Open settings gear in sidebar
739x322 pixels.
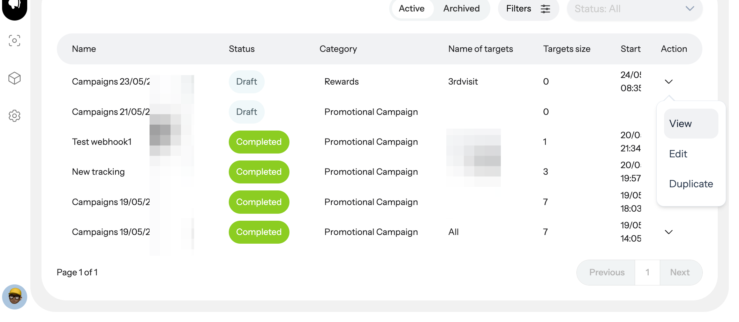tap(14, 116)
